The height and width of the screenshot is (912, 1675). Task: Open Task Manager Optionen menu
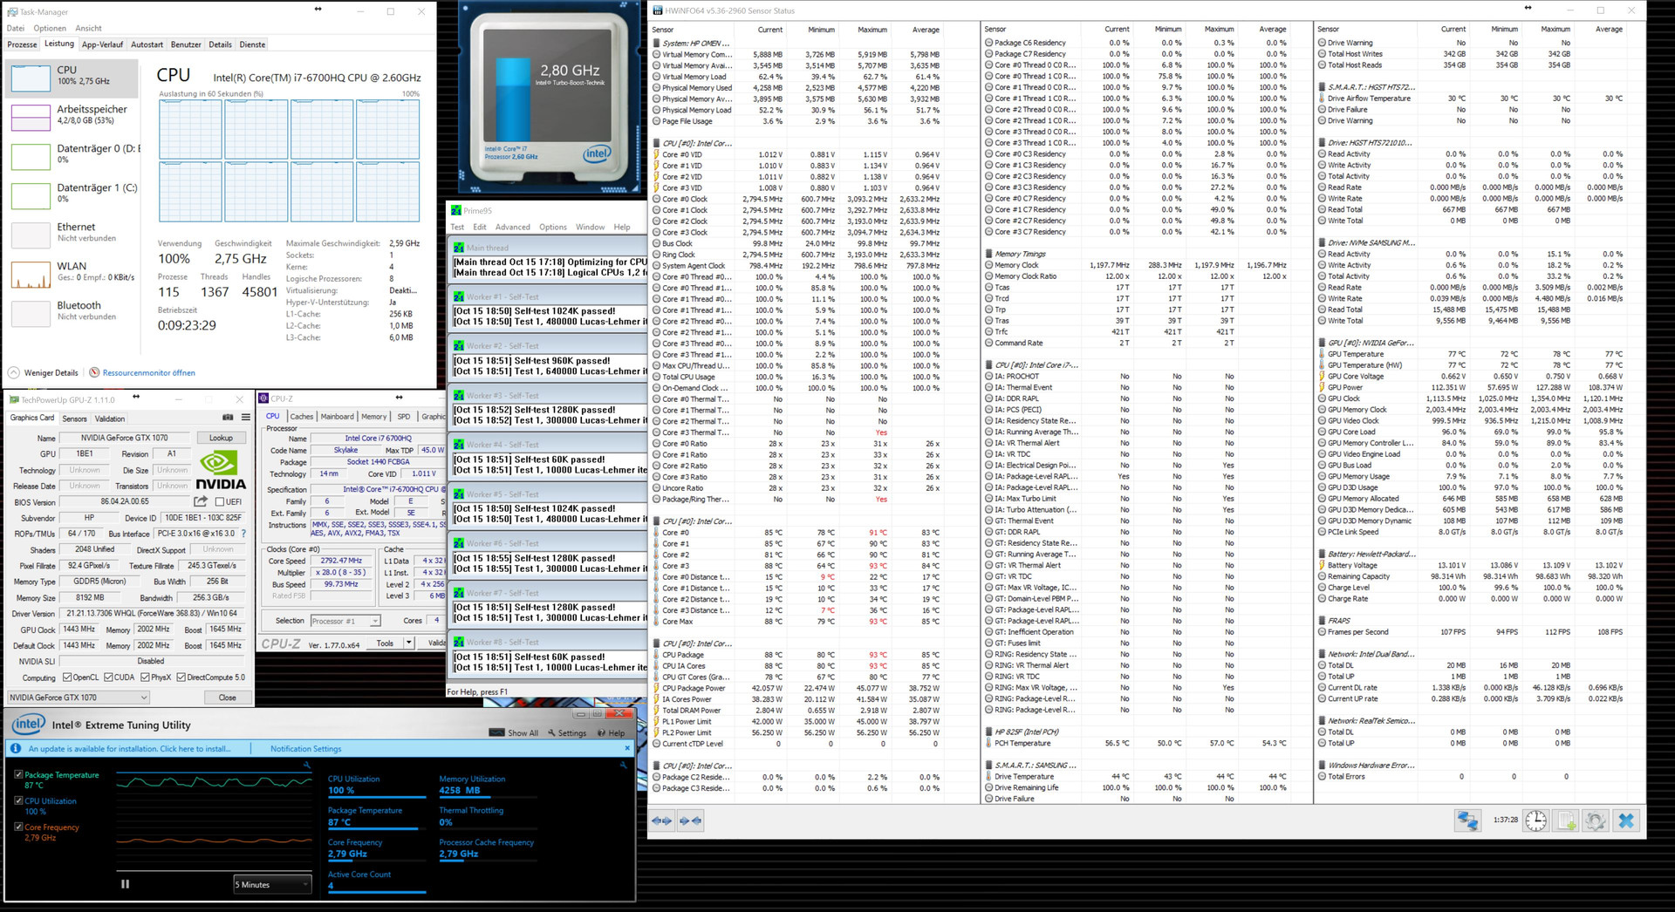(50, 28)
